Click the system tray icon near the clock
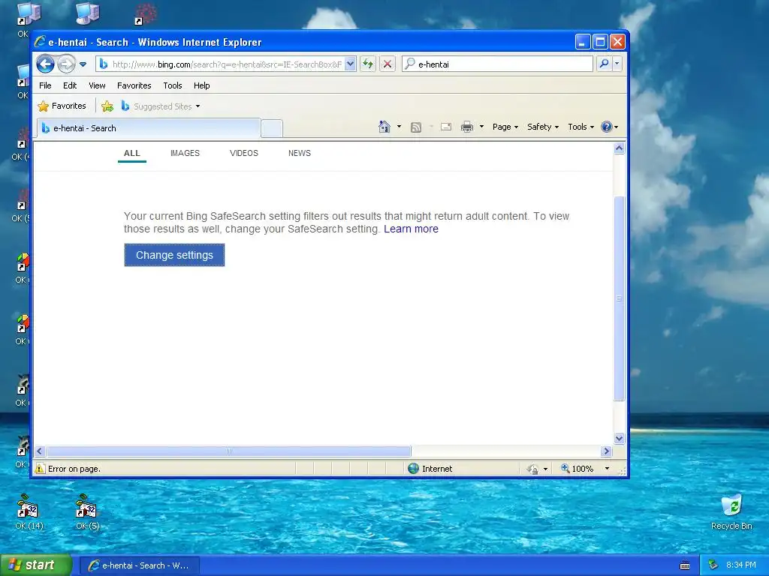The image size is (769, 576). click(x=713, y=565)
